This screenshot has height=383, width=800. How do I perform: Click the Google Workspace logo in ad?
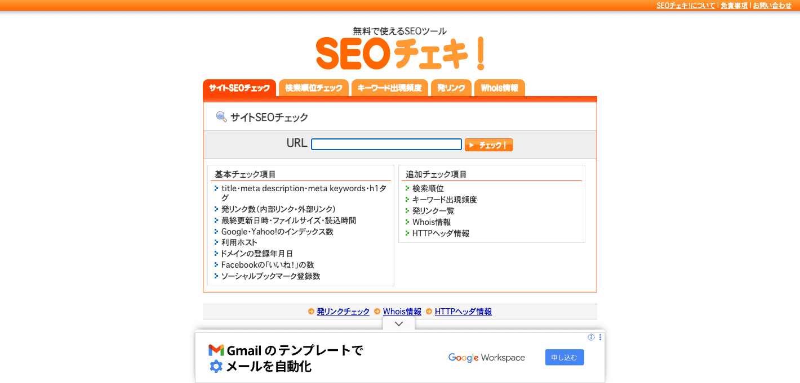pyautogui.click(x=486, y=358)
